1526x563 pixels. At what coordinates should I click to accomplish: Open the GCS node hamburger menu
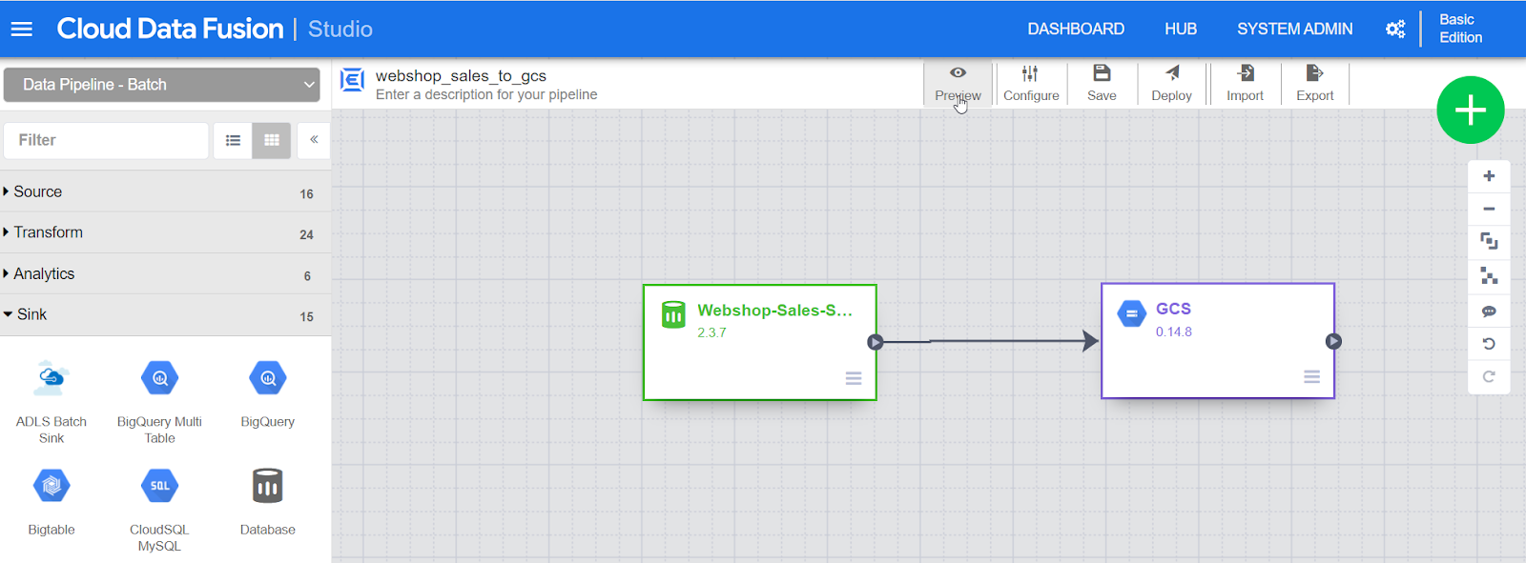pyautogui.click(x=1312, y=377)
